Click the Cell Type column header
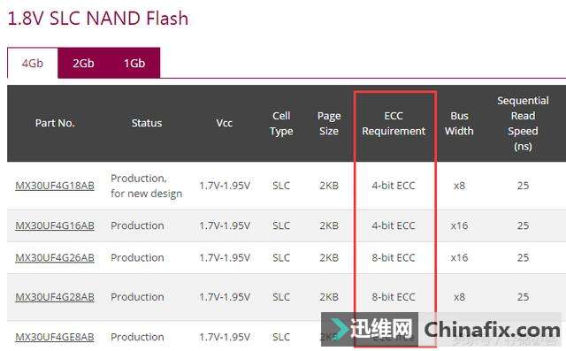 pyautogui.click(x=281, y=124)
